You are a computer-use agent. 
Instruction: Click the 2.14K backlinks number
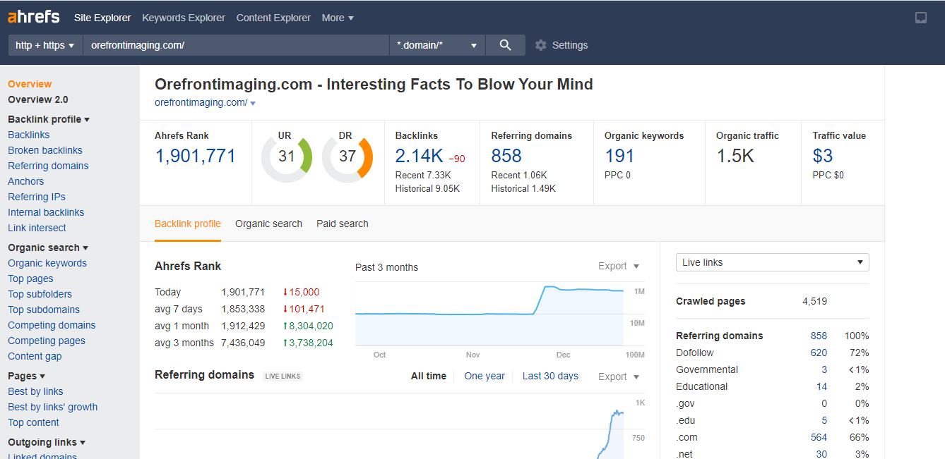tap(419, 156)
